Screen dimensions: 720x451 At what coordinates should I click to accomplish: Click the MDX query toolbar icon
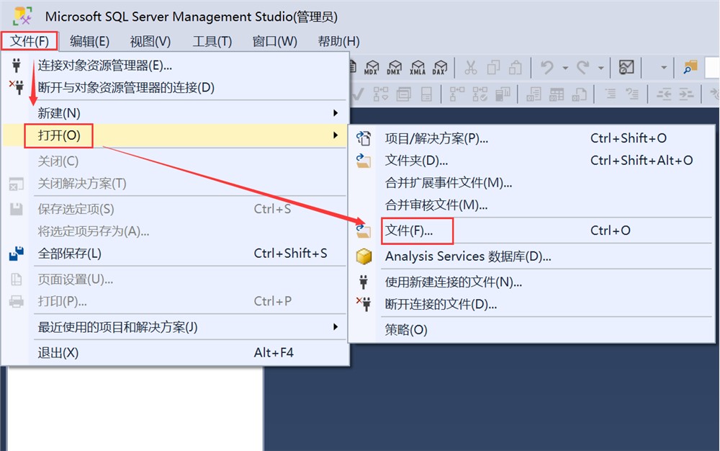[x=371, y=68]
